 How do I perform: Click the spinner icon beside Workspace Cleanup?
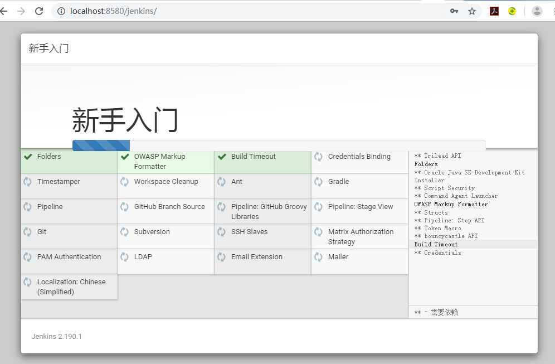124,182
